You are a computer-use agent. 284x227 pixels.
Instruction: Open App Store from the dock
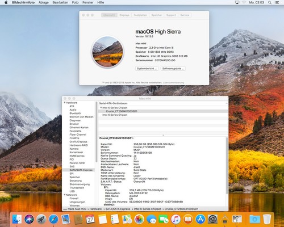pos(201,219)
